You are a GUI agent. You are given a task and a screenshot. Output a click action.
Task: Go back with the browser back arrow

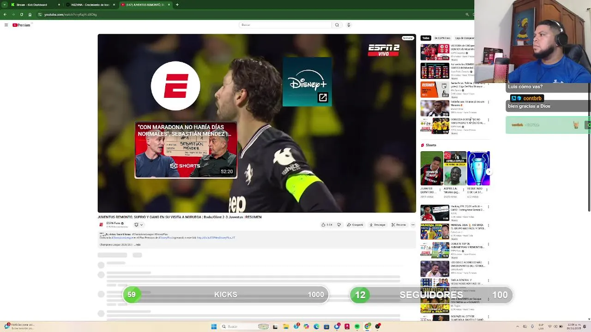(x=5, y=14)
